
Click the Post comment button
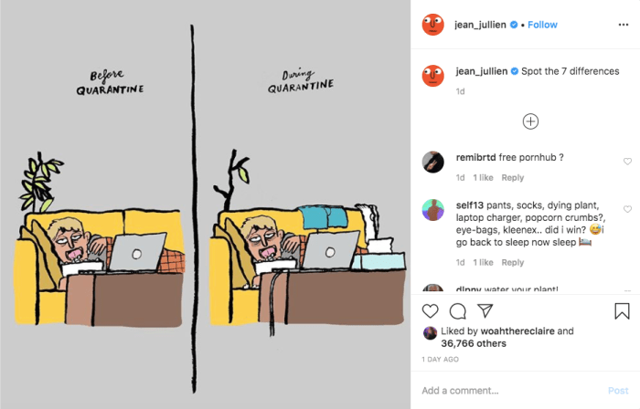(618, 391)
